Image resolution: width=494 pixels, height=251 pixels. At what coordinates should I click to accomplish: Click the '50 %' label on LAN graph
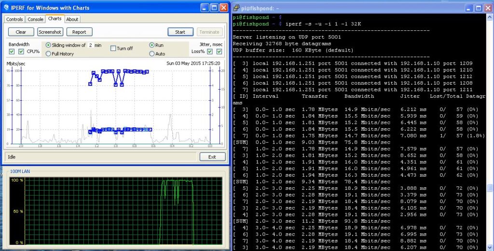[18, 211]
